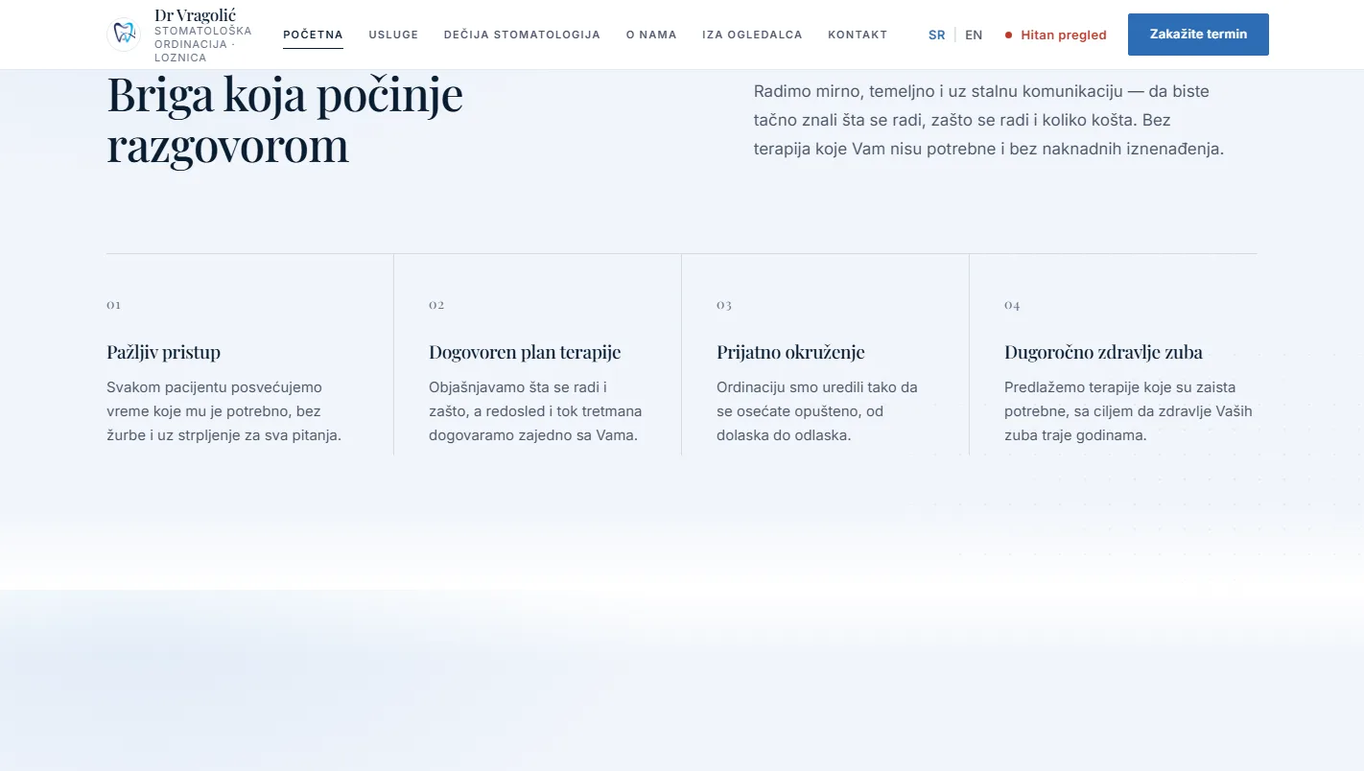The image size is (1364, 771).
Task: Switch language to EN
Action: coord(974,35)
